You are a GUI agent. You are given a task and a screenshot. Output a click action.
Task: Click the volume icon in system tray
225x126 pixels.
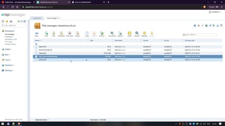point(204,124)
